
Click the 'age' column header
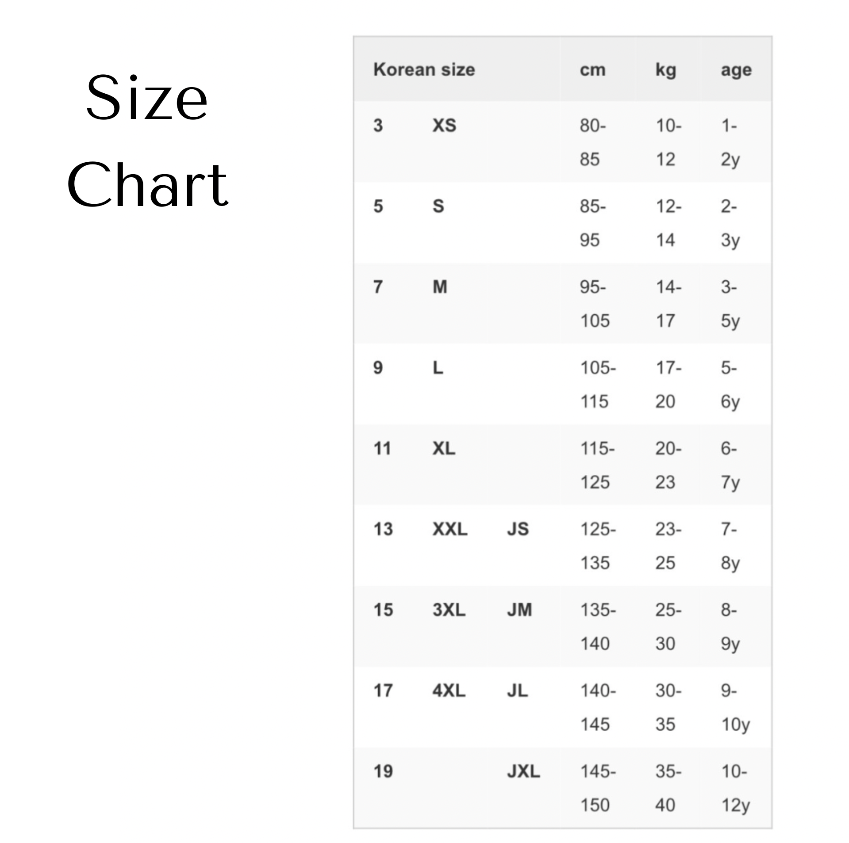point(736,70)
